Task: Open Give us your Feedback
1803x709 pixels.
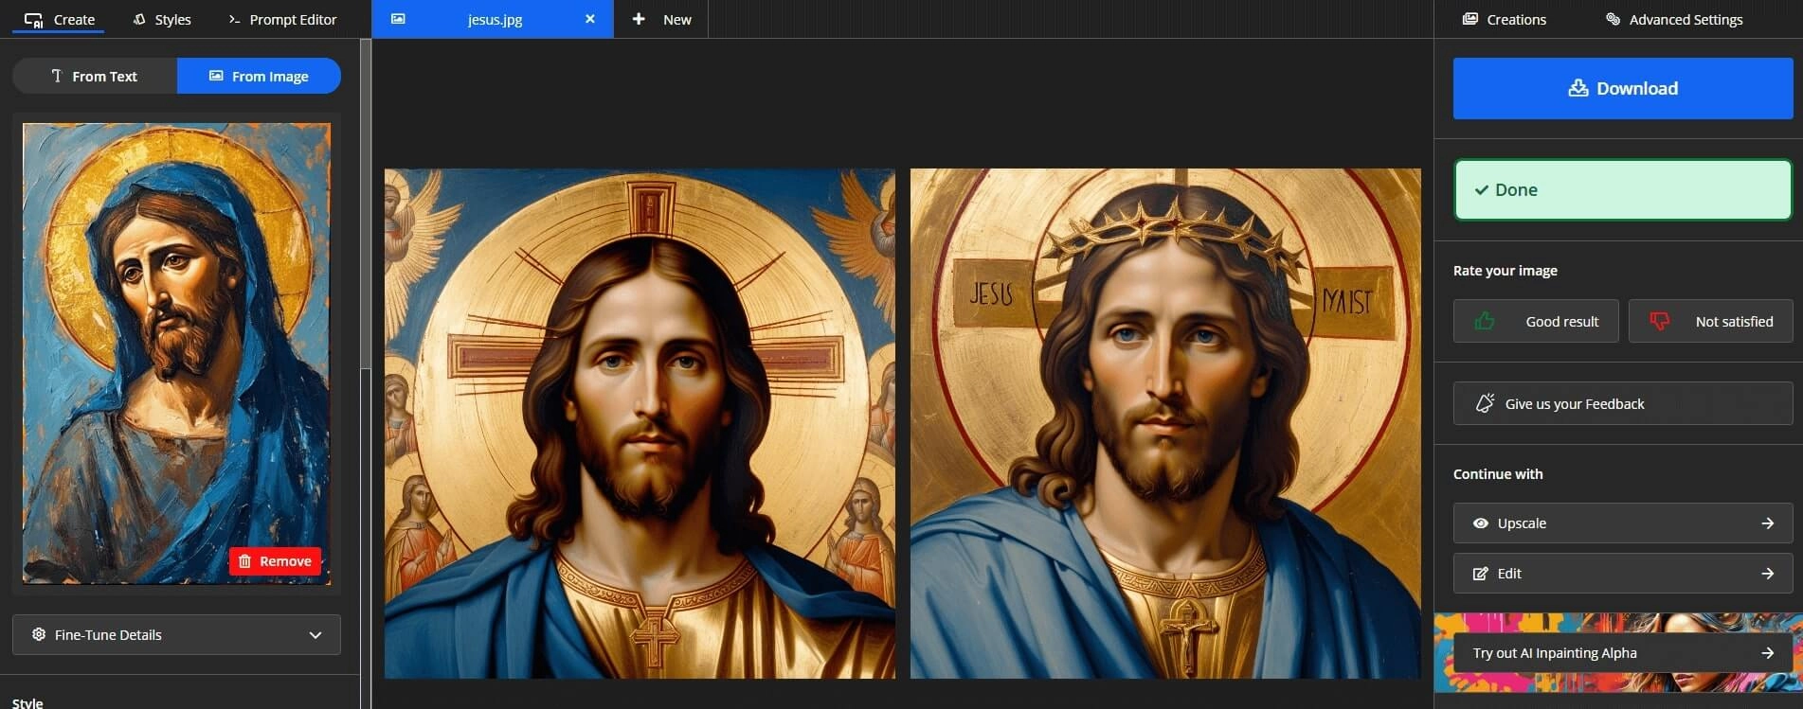Action: [x=1623, y=403]
